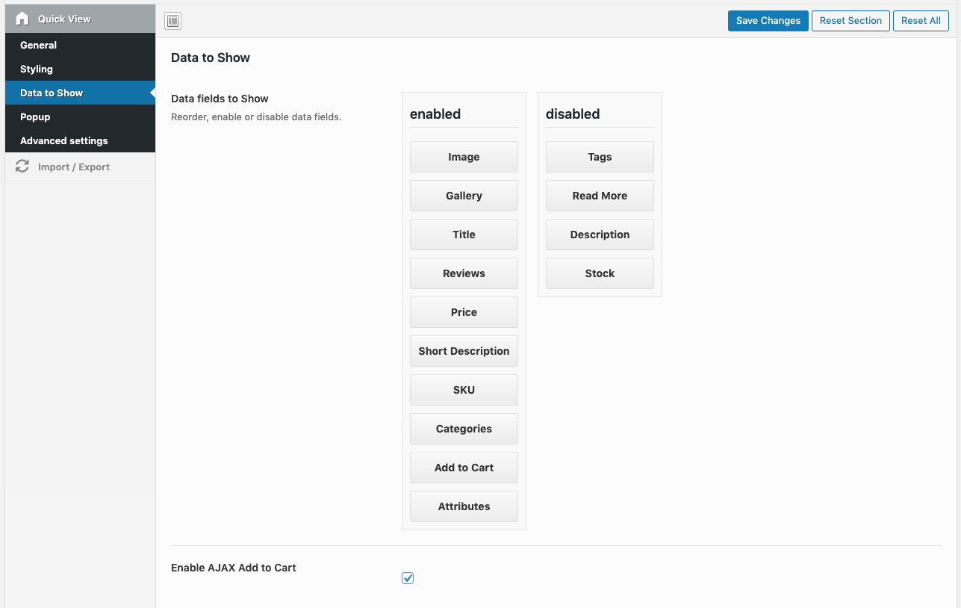Select the Reviews field item
The image size is (961, 608).
click(464, 273)
